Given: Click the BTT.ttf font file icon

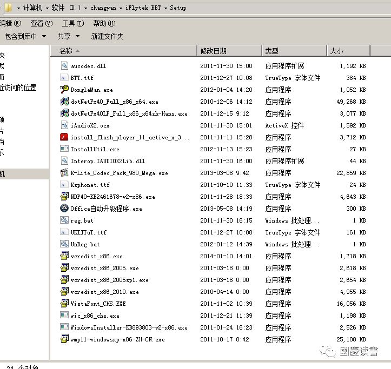Looking at the screenshot, I should pyautogui.click(x=64, y=78).
